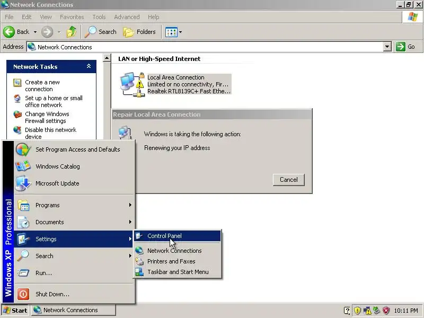Open Printers and Faxes submenu entry
This screenshot has height=318, width=424.
pyautogui.click(x=178, y=261)
